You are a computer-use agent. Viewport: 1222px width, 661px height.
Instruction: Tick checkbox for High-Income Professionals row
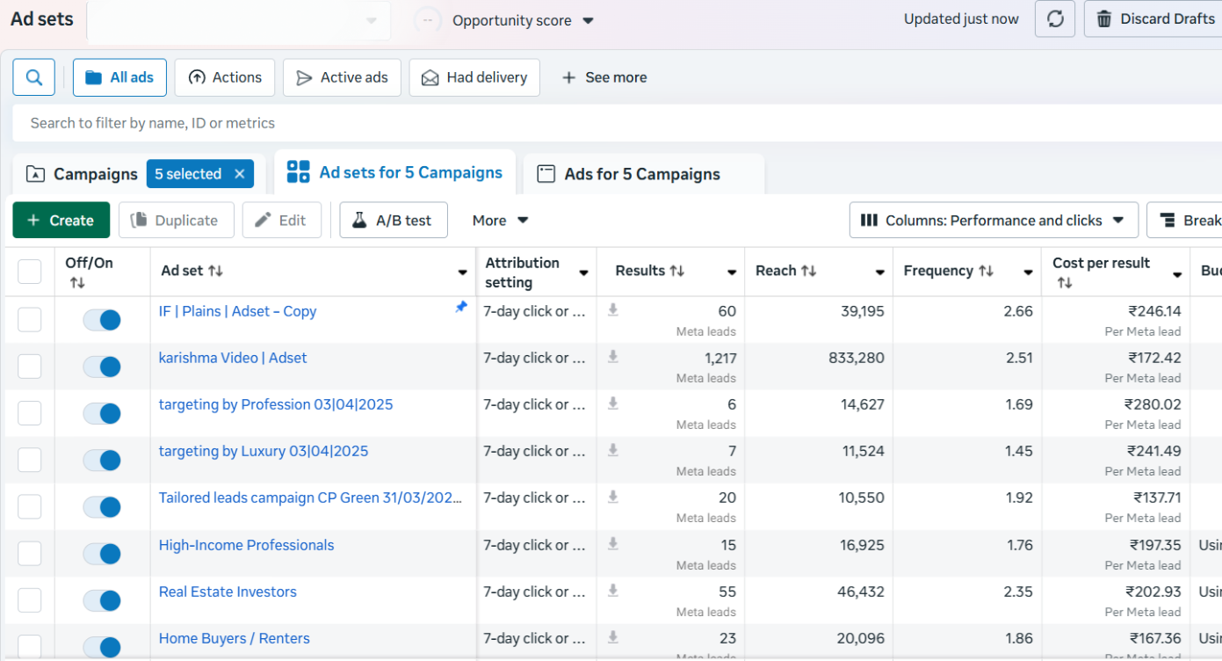pyautogui.click(x=30, y=554)
